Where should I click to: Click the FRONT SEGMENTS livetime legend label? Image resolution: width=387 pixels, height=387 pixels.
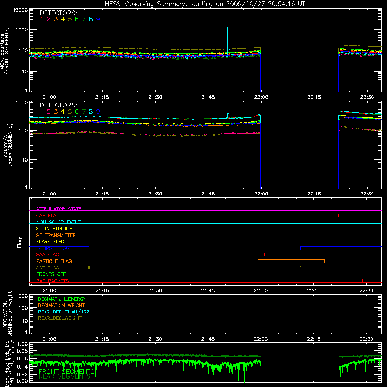[67, 372]
